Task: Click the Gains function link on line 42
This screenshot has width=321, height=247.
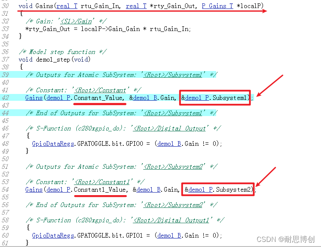Action: pos(34,98)
